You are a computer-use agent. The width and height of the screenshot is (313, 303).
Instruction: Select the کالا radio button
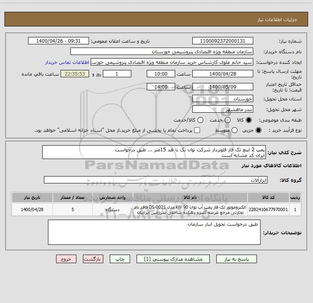coord(249,120)
